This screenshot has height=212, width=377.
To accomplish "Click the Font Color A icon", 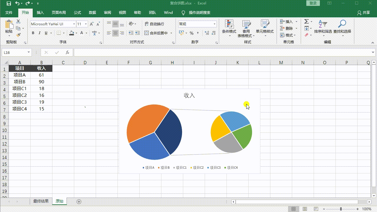I will [82, 33].
